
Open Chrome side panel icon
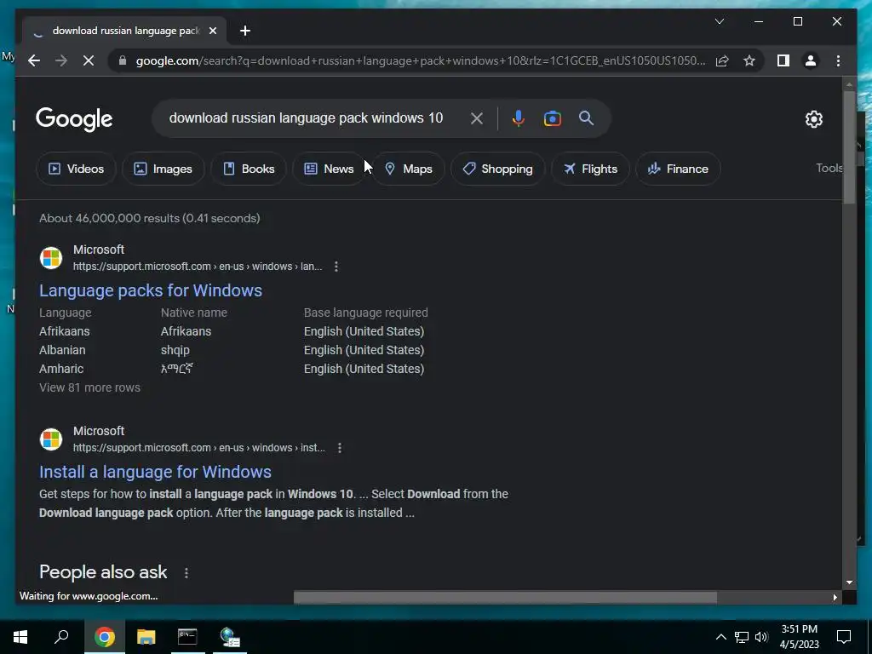(x=783, y=60)
